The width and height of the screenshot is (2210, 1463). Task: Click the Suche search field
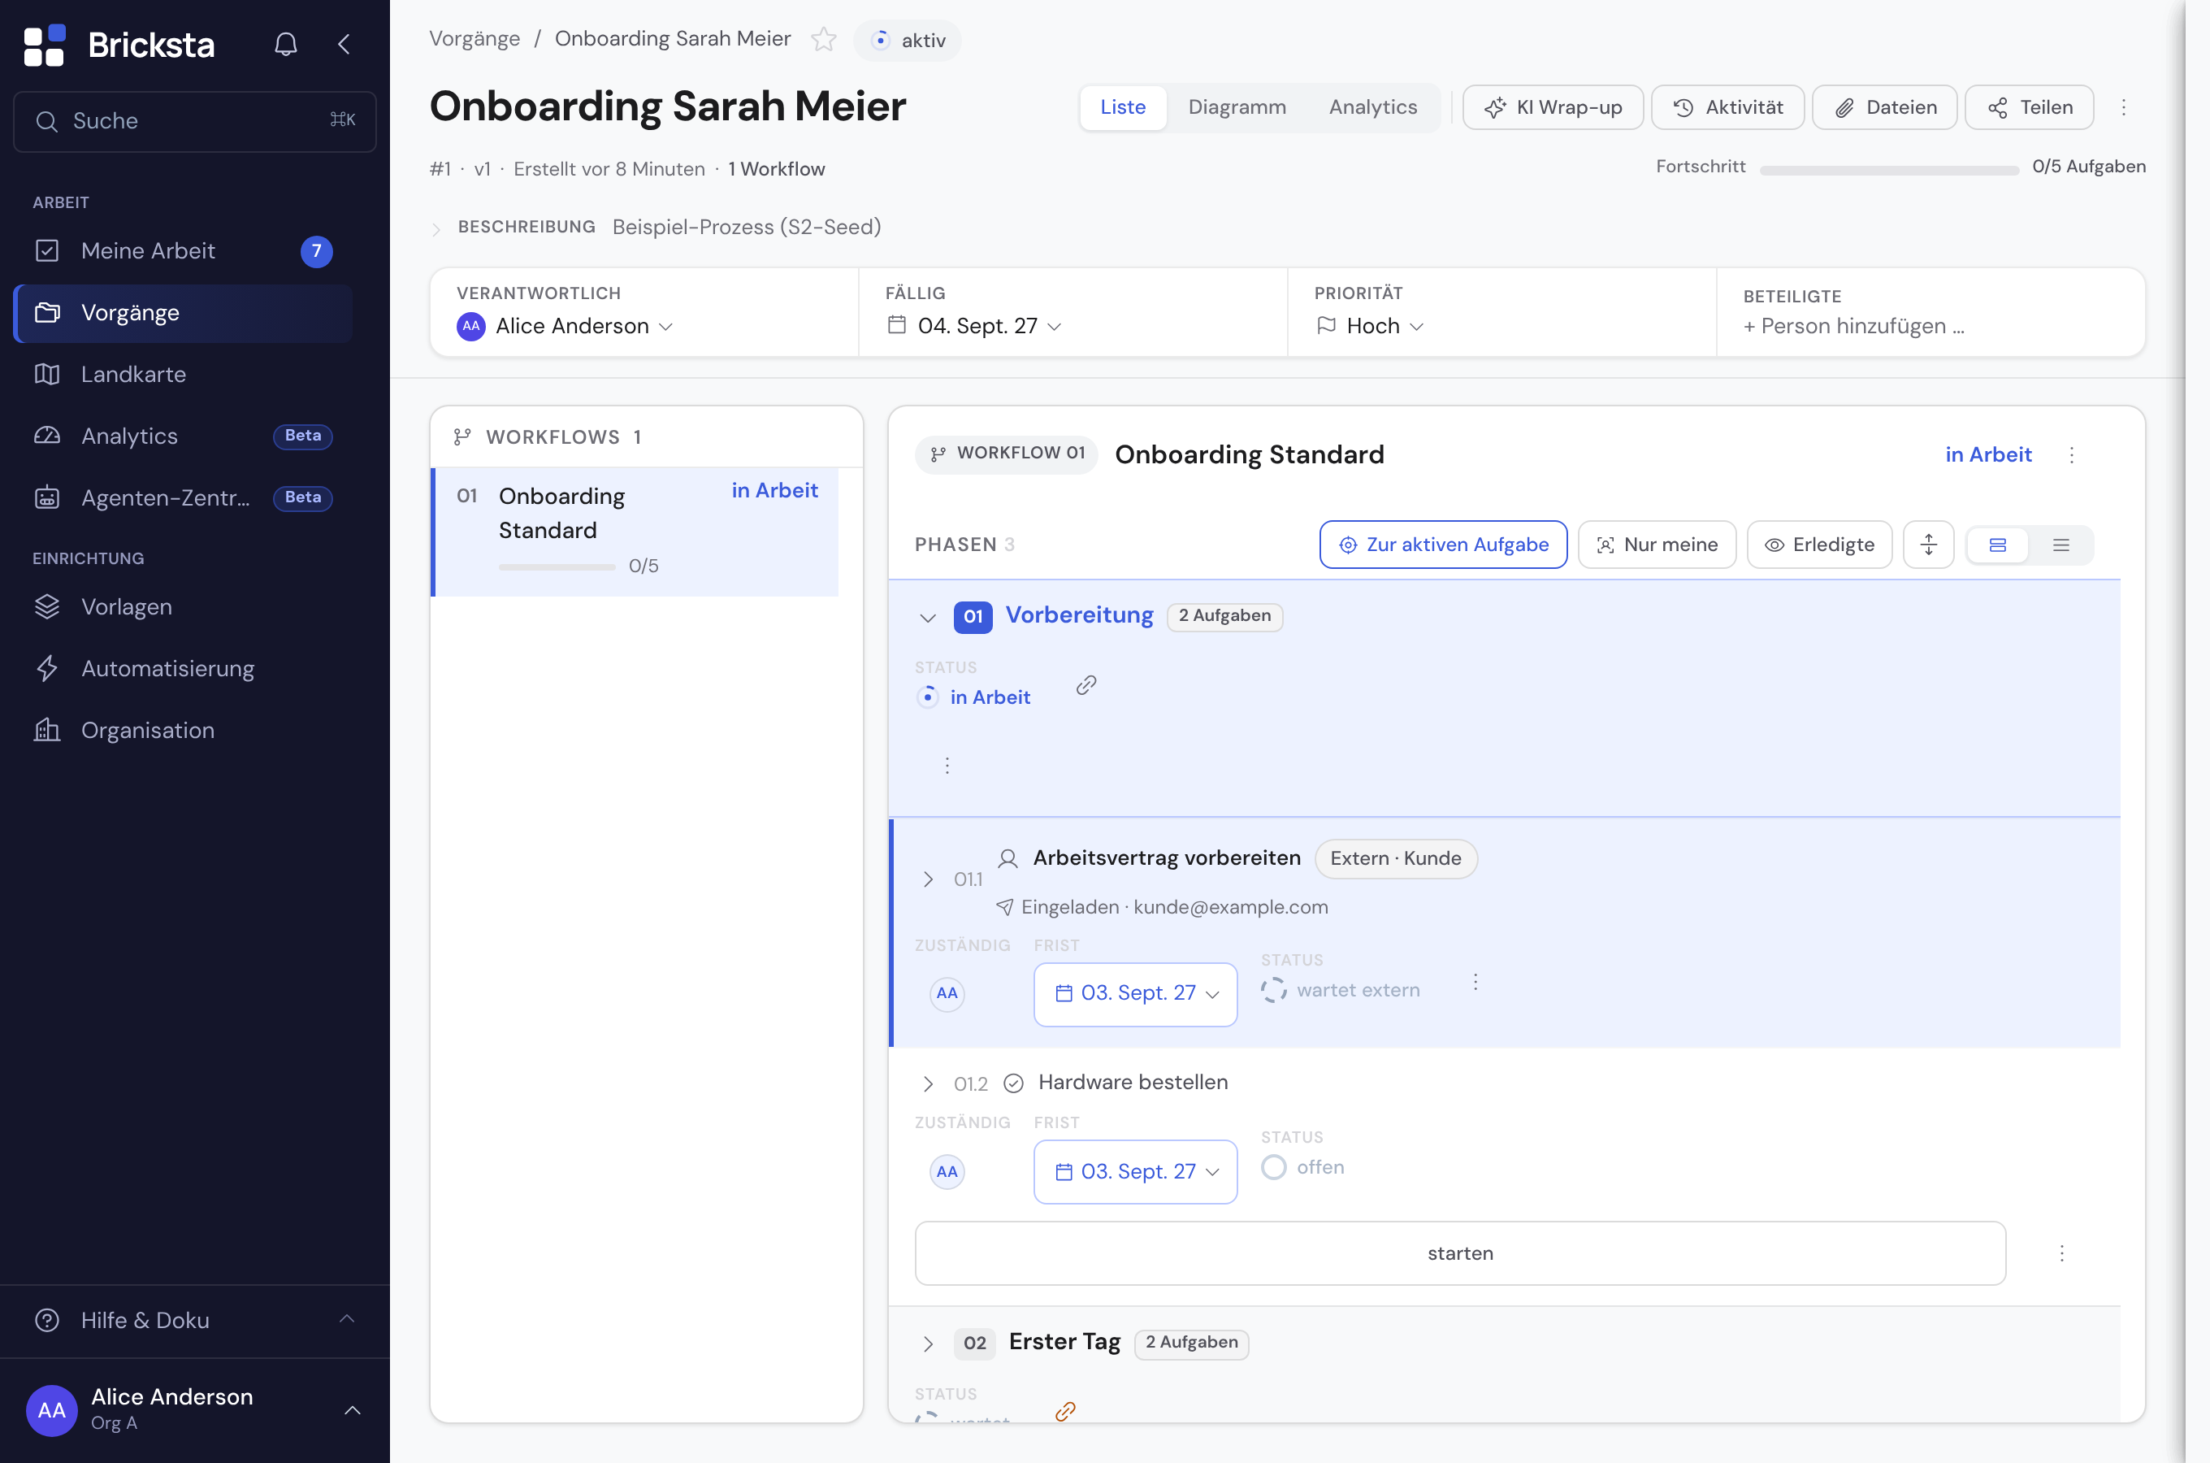click(195, 121)
